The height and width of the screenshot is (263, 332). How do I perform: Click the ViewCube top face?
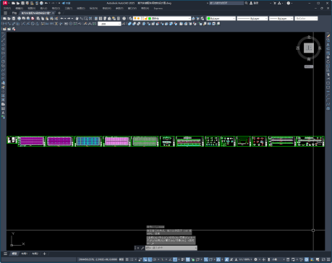point(309,48)
